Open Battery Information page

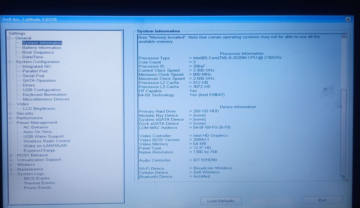[41, 48]
